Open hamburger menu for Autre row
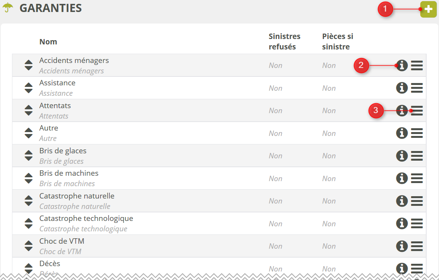 coord(417,133)
